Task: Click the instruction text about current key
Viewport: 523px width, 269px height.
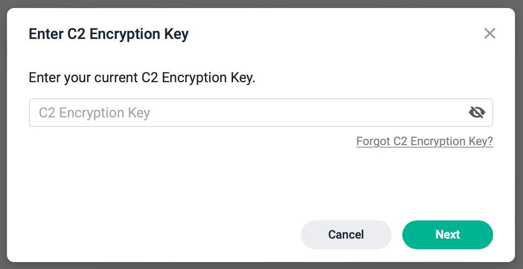Action: (142, 78)
